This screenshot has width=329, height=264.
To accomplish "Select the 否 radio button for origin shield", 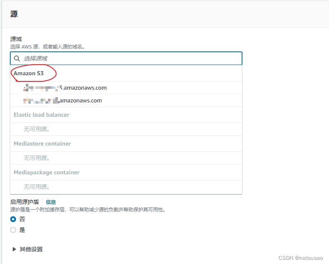I will tap(13, 219).
